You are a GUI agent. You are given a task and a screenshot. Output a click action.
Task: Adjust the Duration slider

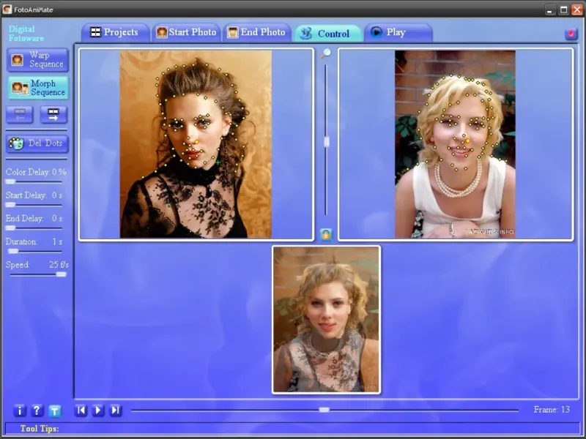[x=13, y=251]
